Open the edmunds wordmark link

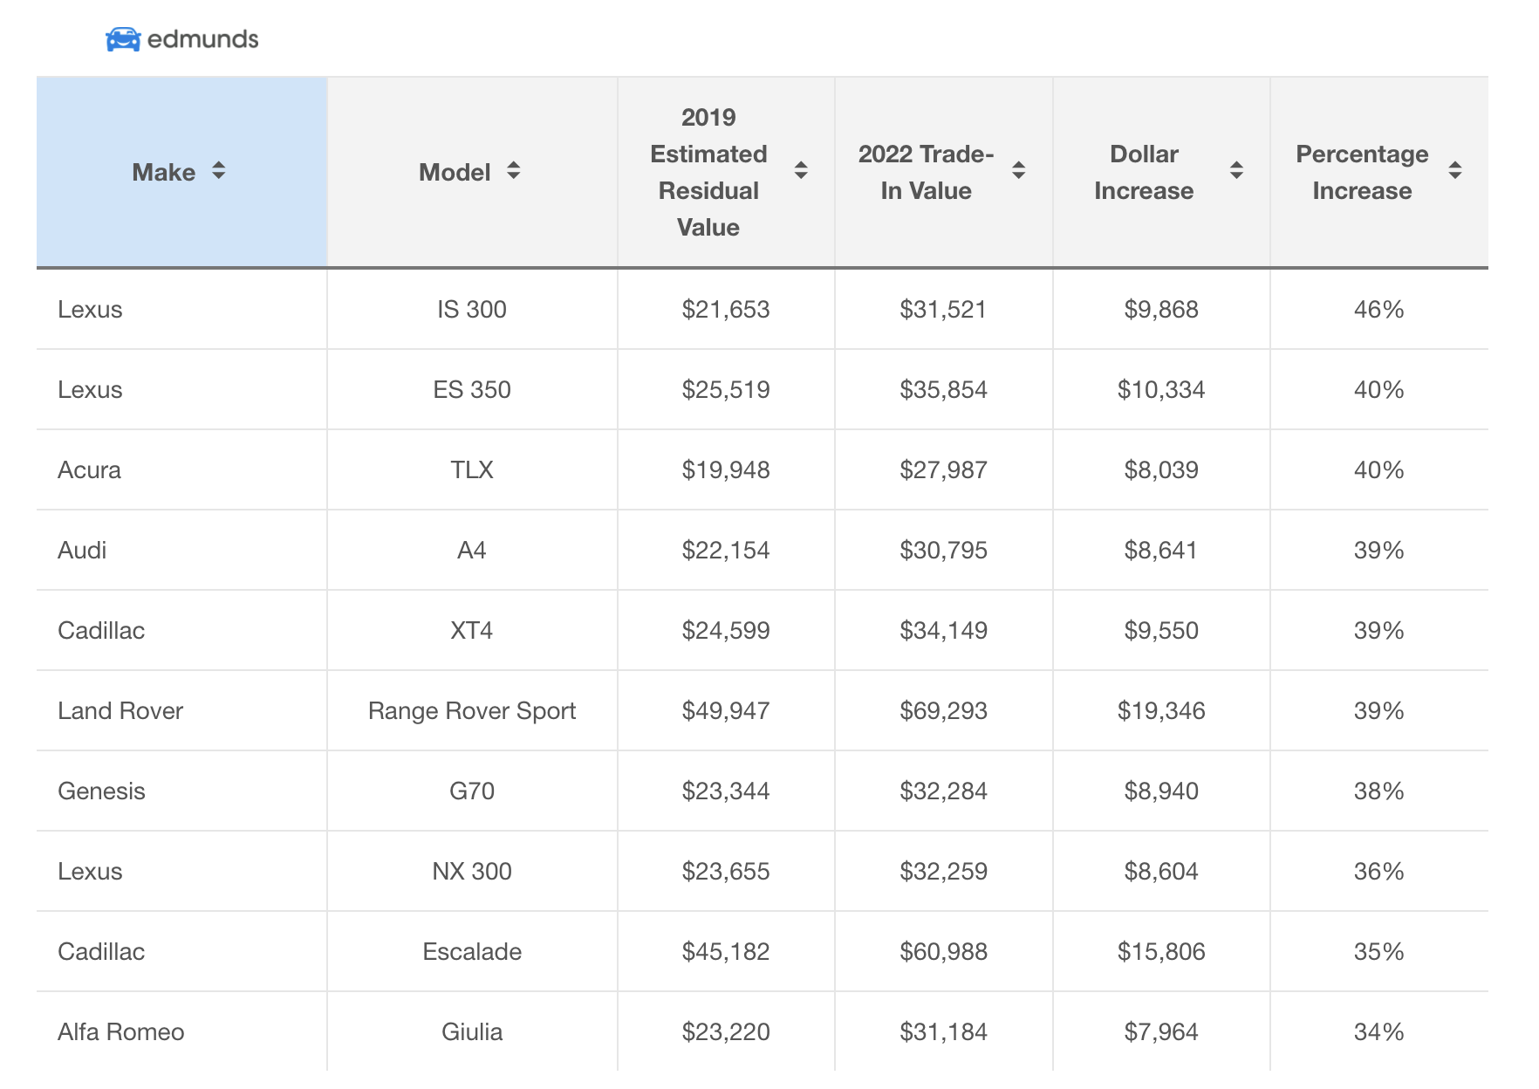[202, 39]
